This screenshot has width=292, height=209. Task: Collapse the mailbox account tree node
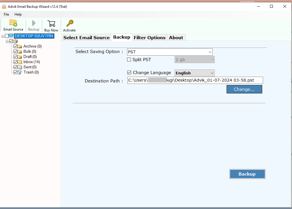(7, 42)
